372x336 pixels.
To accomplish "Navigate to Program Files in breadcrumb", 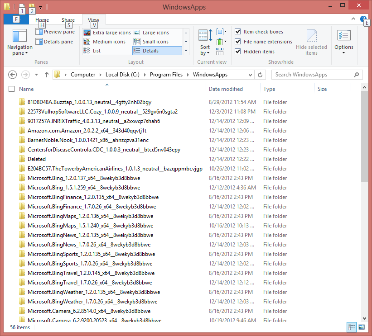I will pyautogui.click(x=166, y=75).
